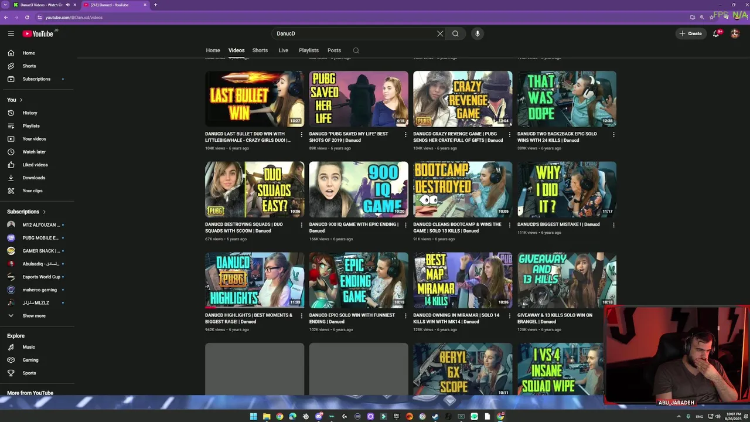750x422 pixels.
Task: Go to Home in the sidebar
Action: (x=39, y=53)
